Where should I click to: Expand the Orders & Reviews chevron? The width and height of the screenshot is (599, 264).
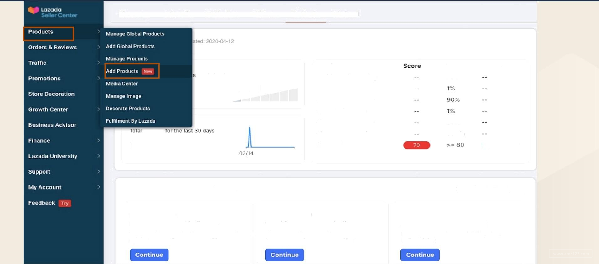tap(98, 47)
